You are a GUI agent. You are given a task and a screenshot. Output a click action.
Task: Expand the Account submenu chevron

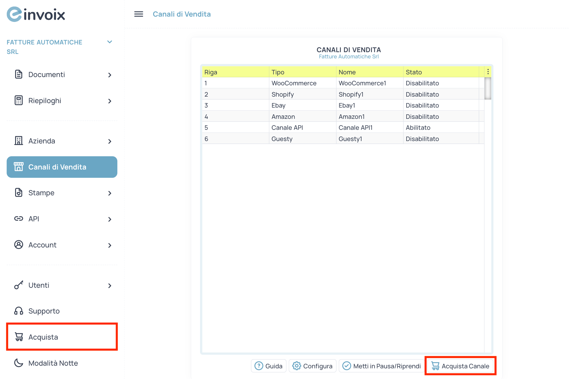coord(110,245)
